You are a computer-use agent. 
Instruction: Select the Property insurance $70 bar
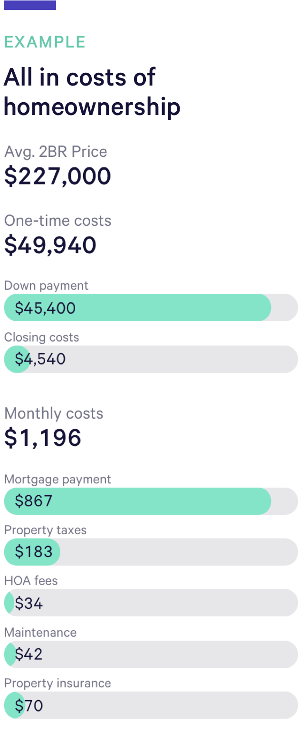coord(151,705)
